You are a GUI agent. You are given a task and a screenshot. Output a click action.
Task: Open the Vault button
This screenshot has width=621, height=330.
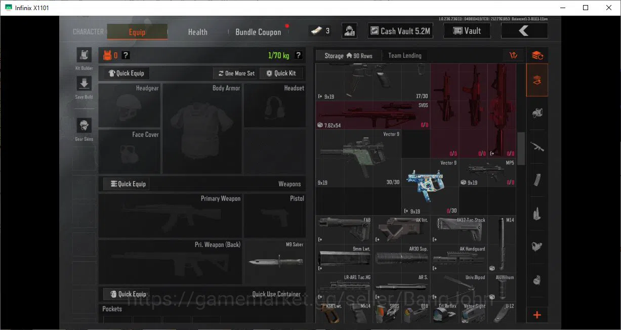pyautogui.click(x=467, y=31)
